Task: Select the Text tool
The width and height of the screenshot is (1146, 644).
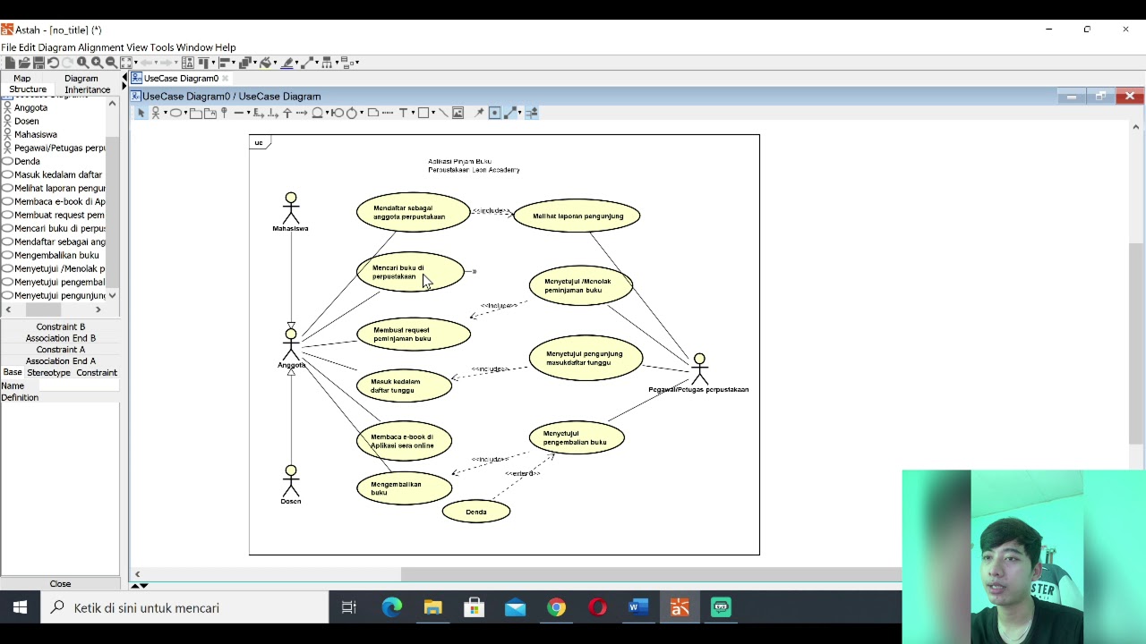Action: [404, 113]
